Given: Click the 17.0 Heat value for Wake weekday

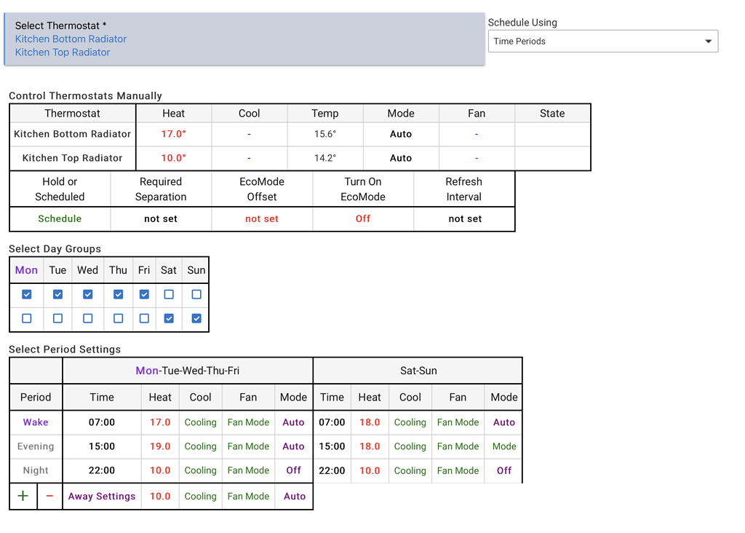Looking at the screenshot, I should 159,422.
